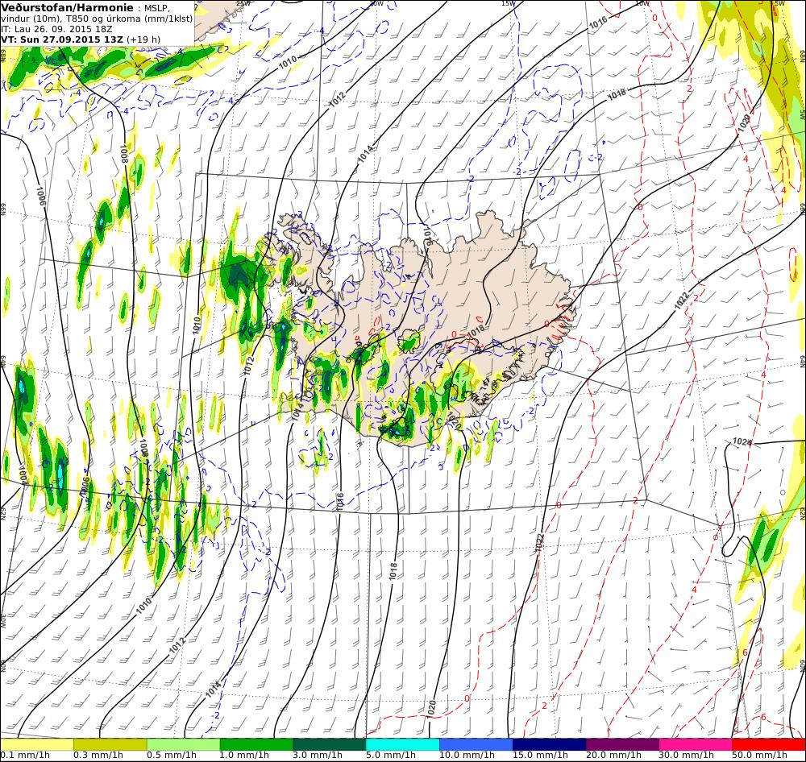This screenshot has height=762, width=806.
Task: Click the green 1.0 mm/1h legend swatch
Action: pyautogui.click(x=256, y=744)
